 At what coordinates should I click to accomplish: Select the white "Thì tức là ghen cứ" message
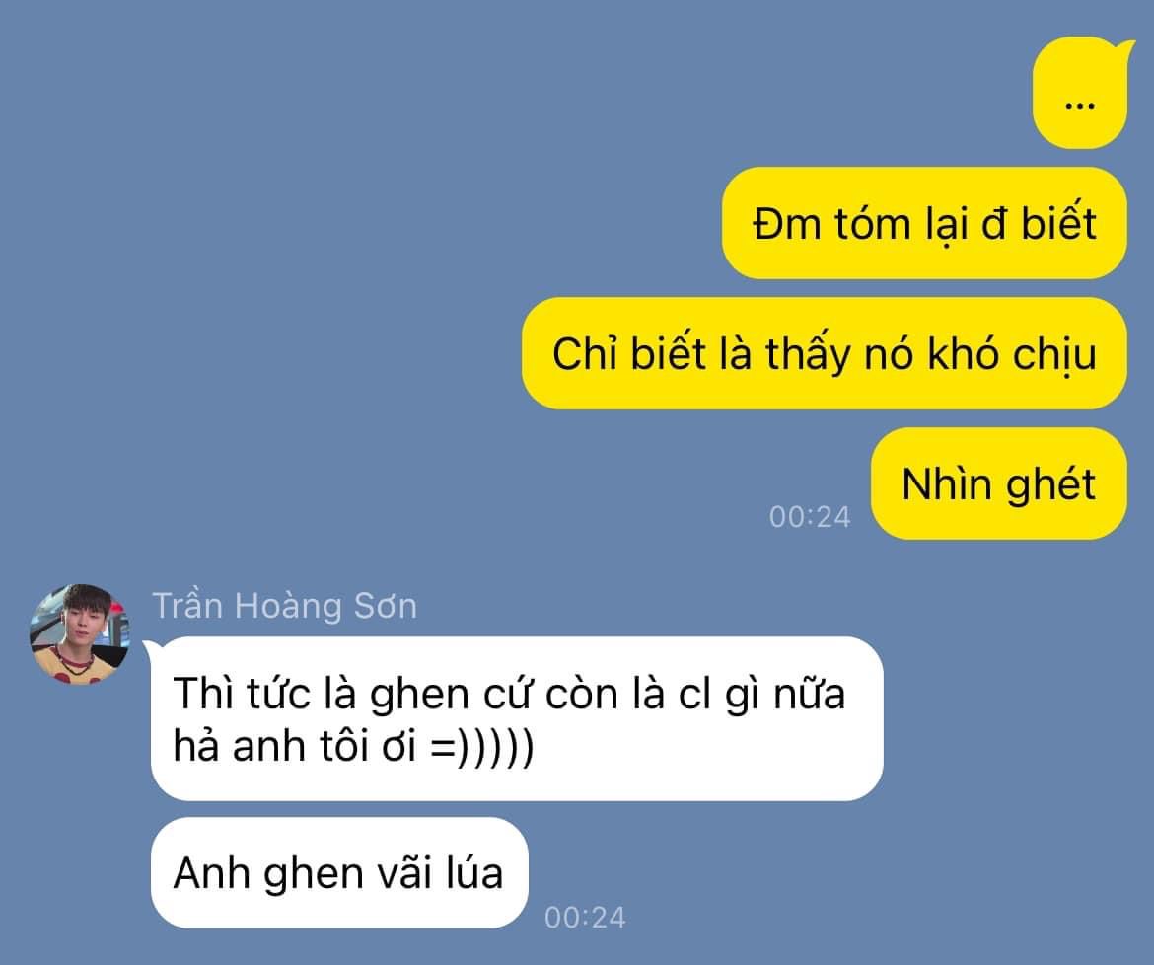click(x=517, y=718)
